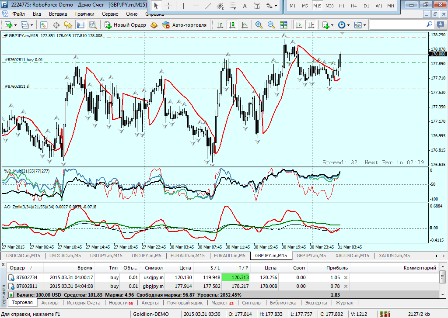This screenshot has width=448, height=318.
Task: Select the Fibonacci retracement tool
Action: (233, 6)
